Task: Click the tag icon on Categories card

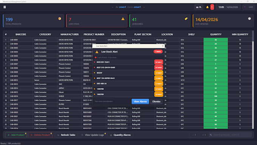Action: click(x=186, y=19)
